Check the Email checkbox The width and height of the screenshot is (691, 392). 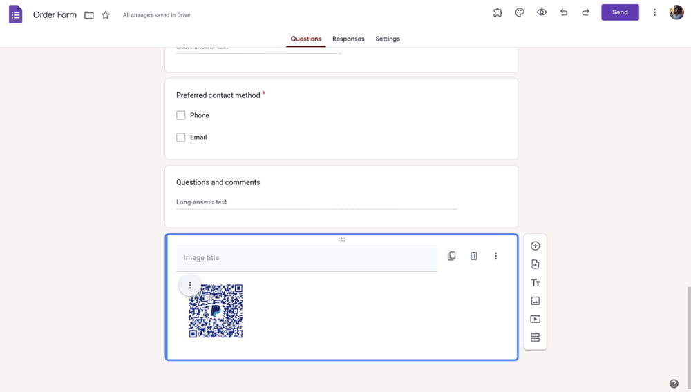[x=181, y=137]
